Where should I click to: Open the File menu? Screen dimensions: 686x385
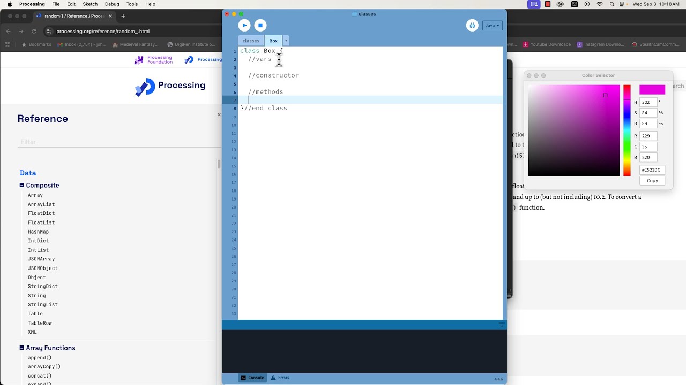coord(56,4)
